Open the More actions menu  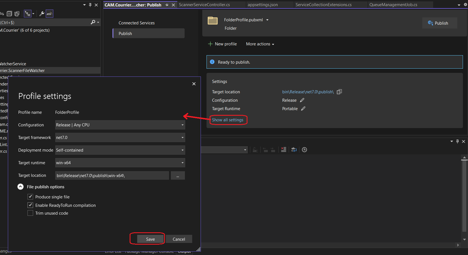point(260,44)
